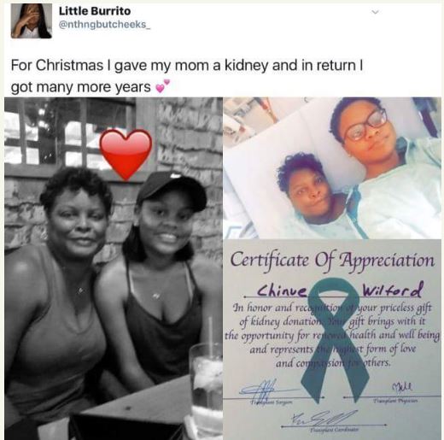Click the Certificate Of Appreciation heading

tap(332, 261)
